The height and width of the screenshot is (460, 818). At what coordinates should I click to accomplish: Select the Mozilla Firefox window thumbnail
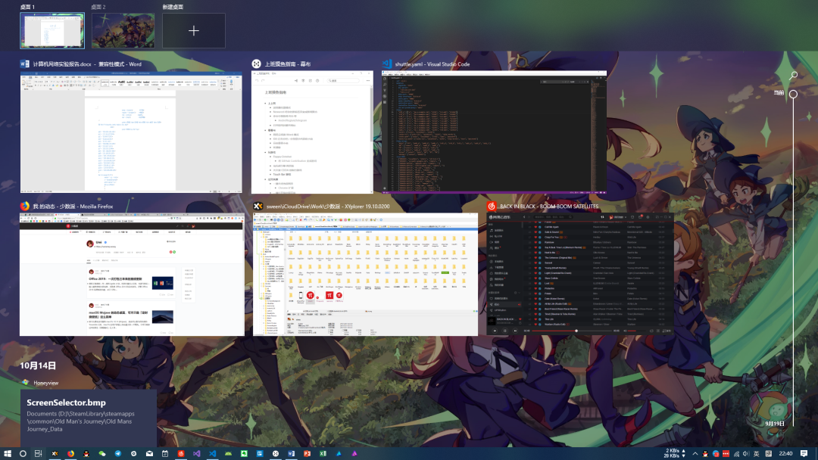pos(132,274)
